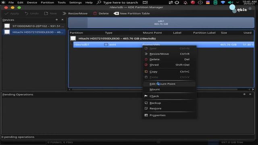The height and width of the screenshot is (145, 258).
Task: Open the Device menu
Action: (32, 2)
